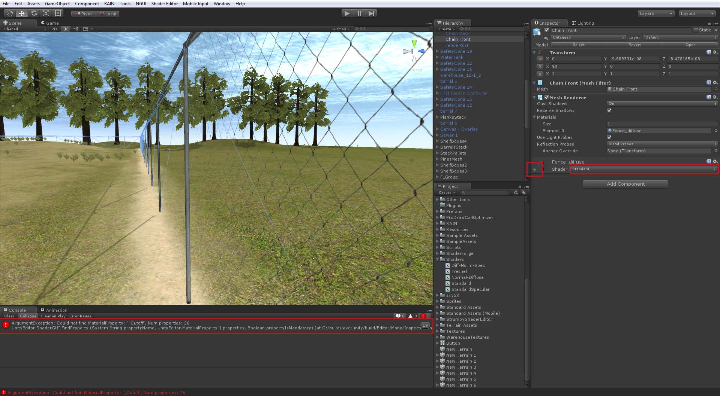Select the Scale tool in toolbar
This screenshot has height=396, width=720.
46,13
